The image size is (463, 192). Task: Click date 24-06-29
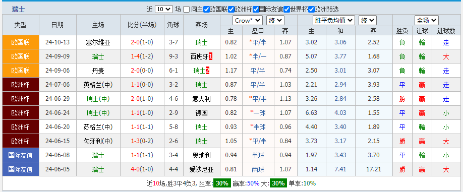(57, 99)
